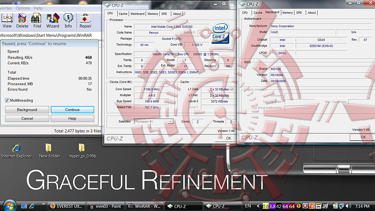Click the Help button in benchmark dialog
This screenshot has height=211, width=375.
(72, 119)
